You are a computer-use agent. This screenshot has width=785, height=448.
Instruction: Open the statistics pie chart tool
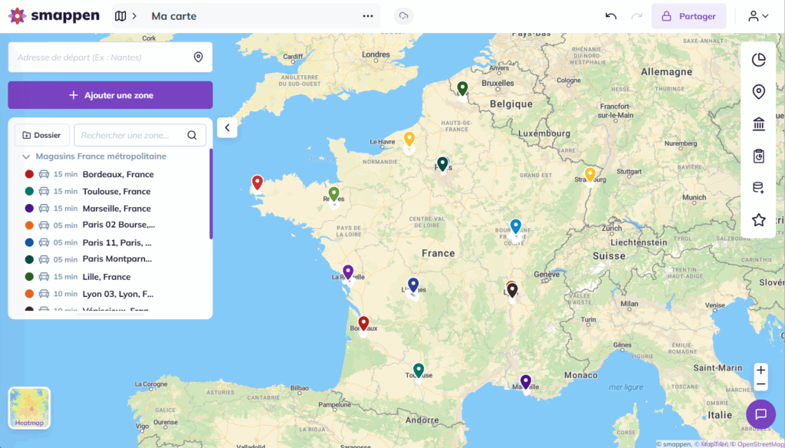click(x=758, y=59)
